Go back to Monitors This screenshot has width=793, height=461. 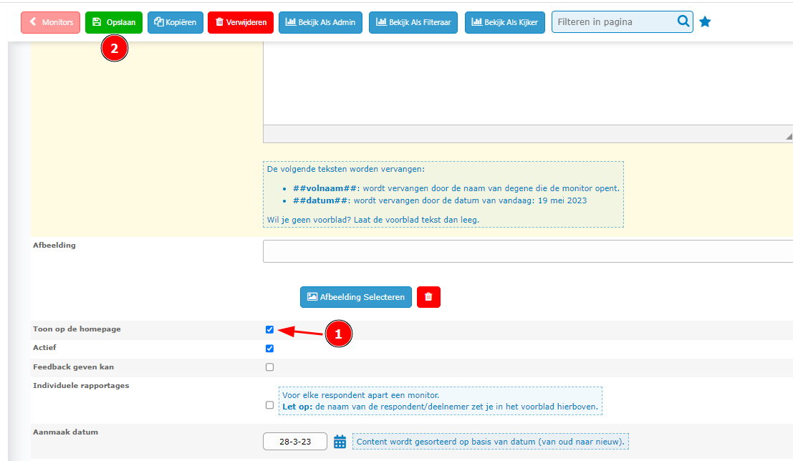tap(50, 22)
